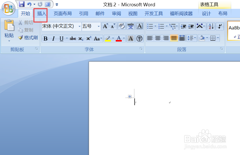This screenshot has height=155, width=240.
Task: Undo the last action
Action: click(x=29, y=4)
